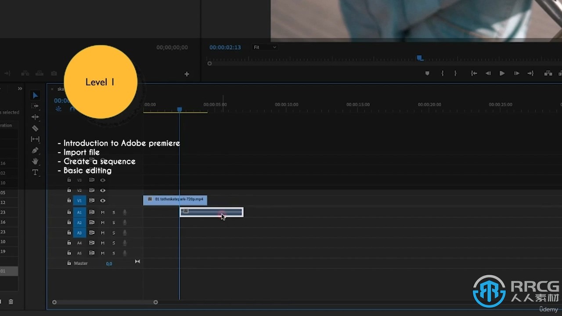The image size is (562, 316).
Task: Toggle V3 track output eye
Action: click(103, 180)
